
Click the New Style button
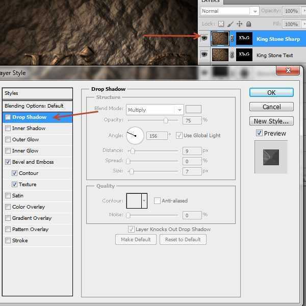[271, 121]
